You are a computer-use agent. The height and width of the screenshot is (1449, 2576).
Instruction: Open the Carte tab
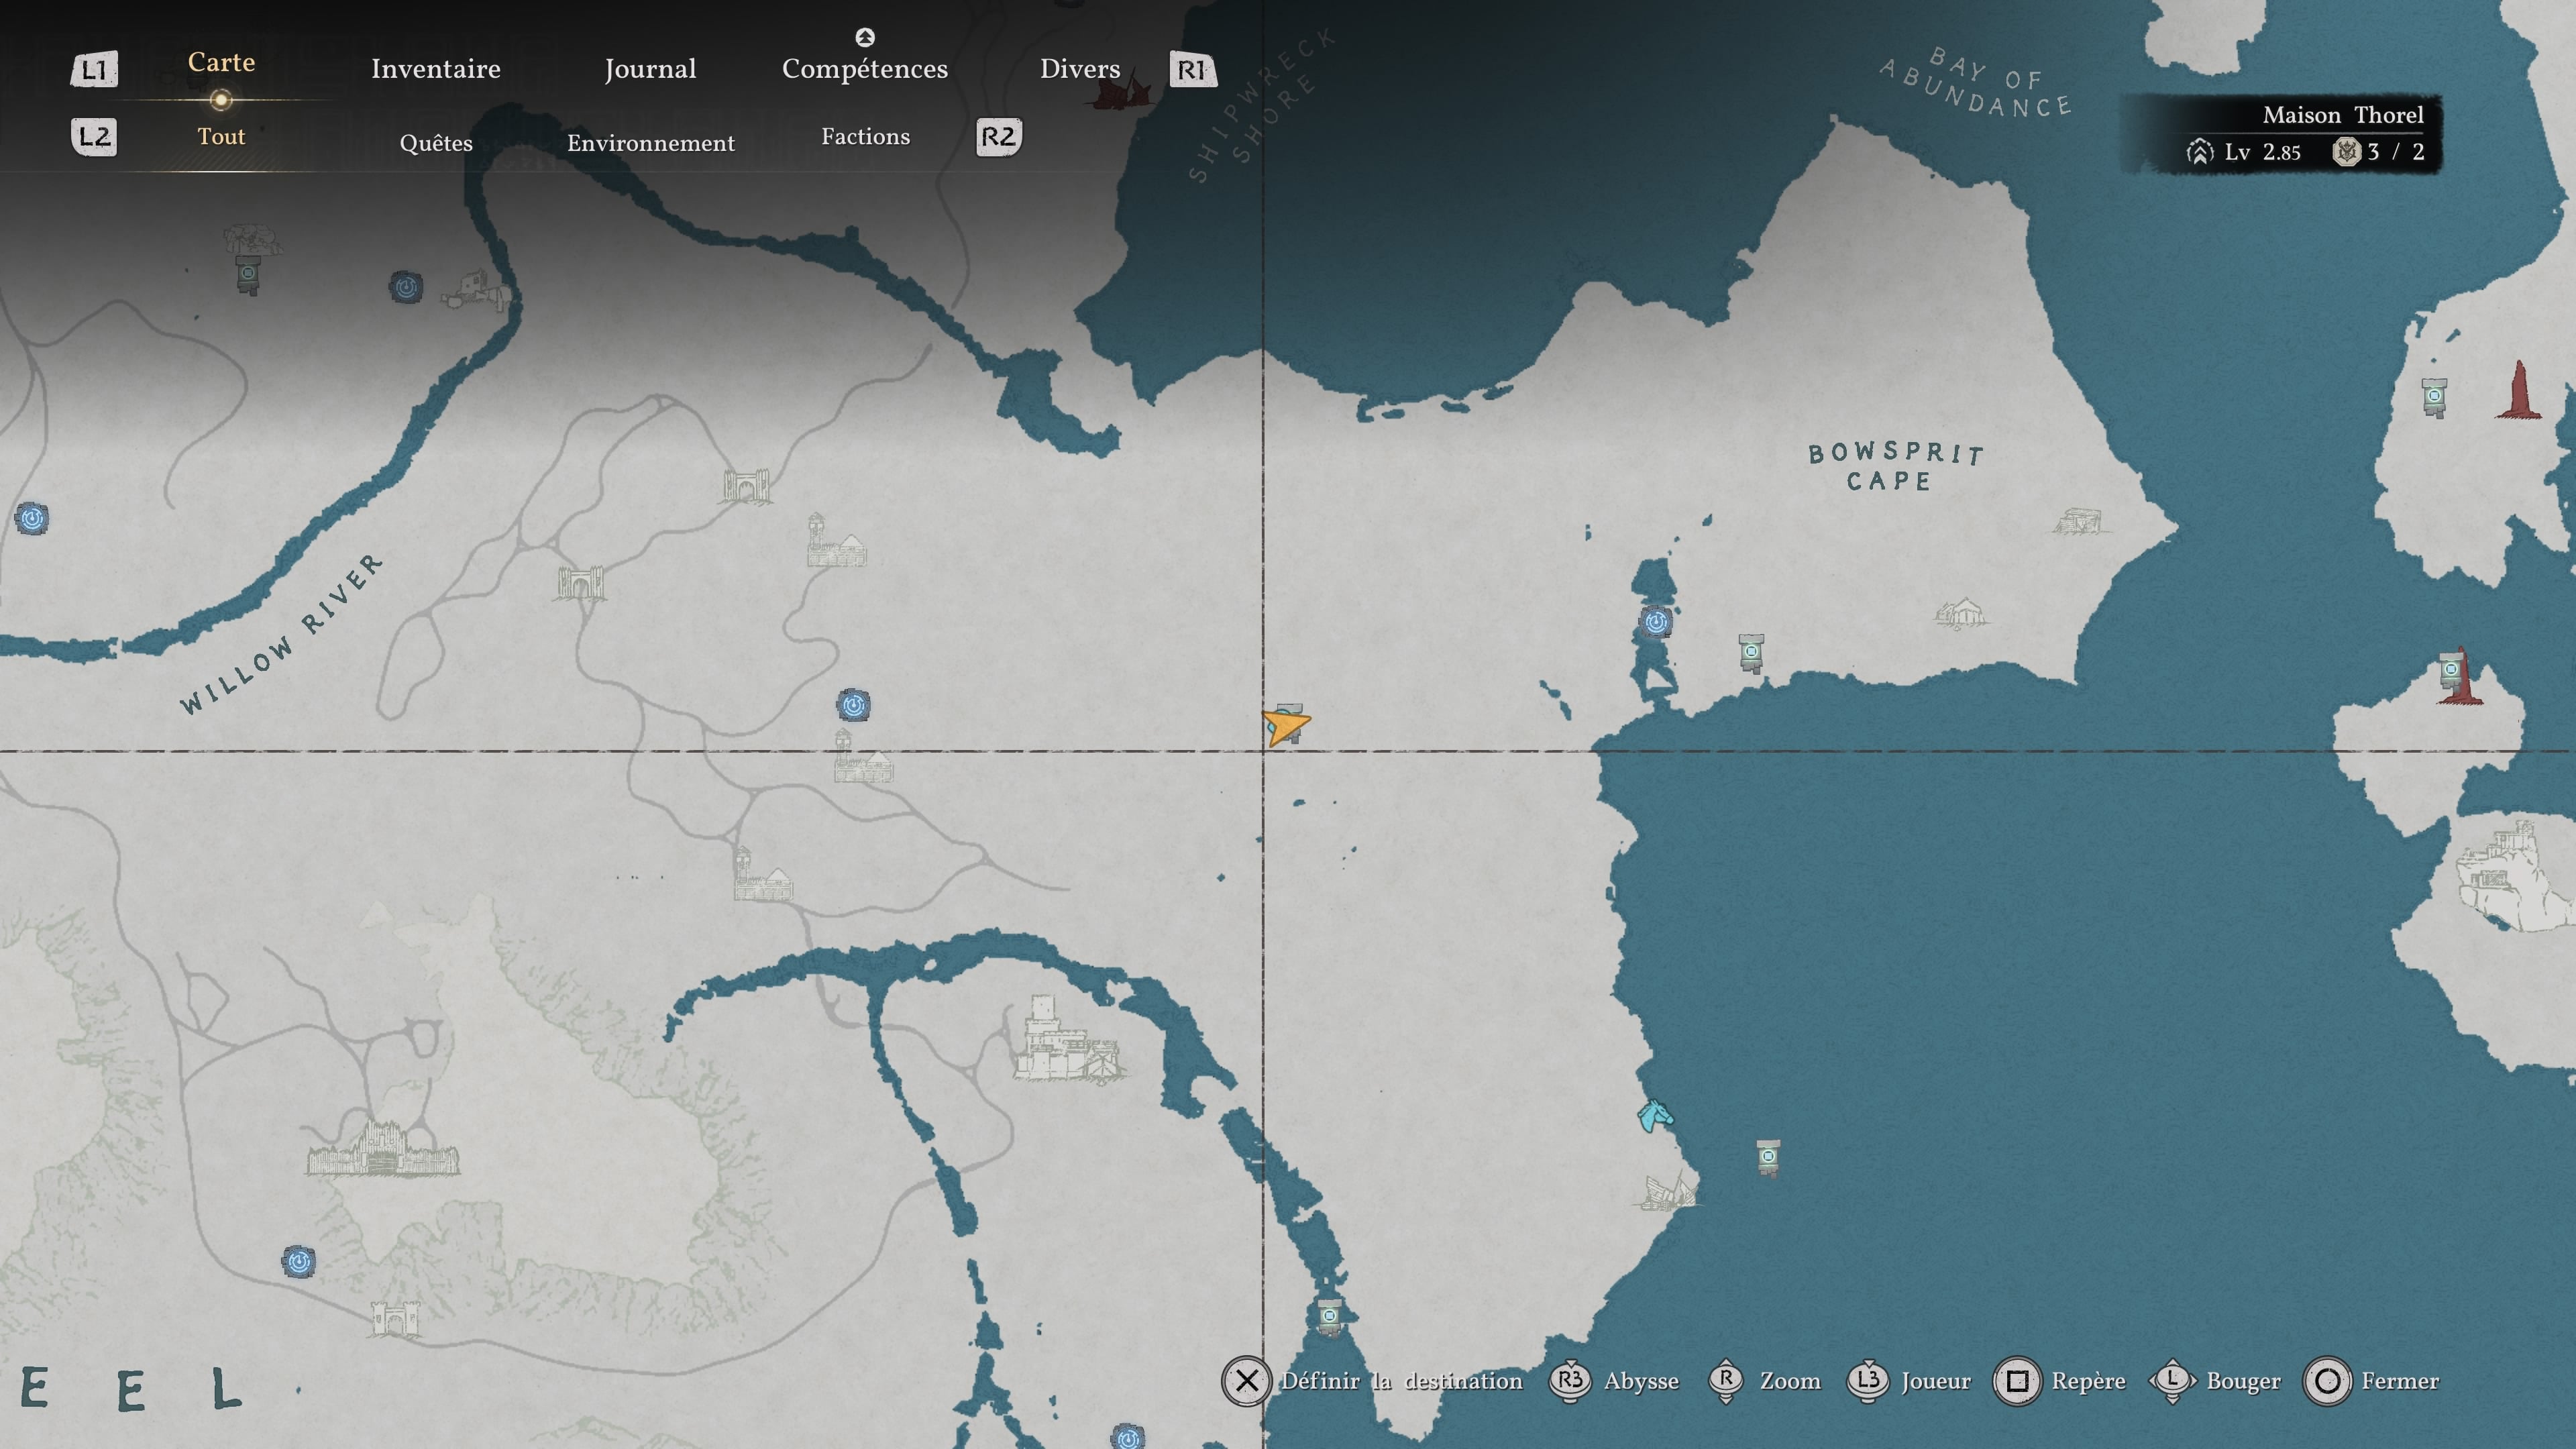[x=221, y=62]
